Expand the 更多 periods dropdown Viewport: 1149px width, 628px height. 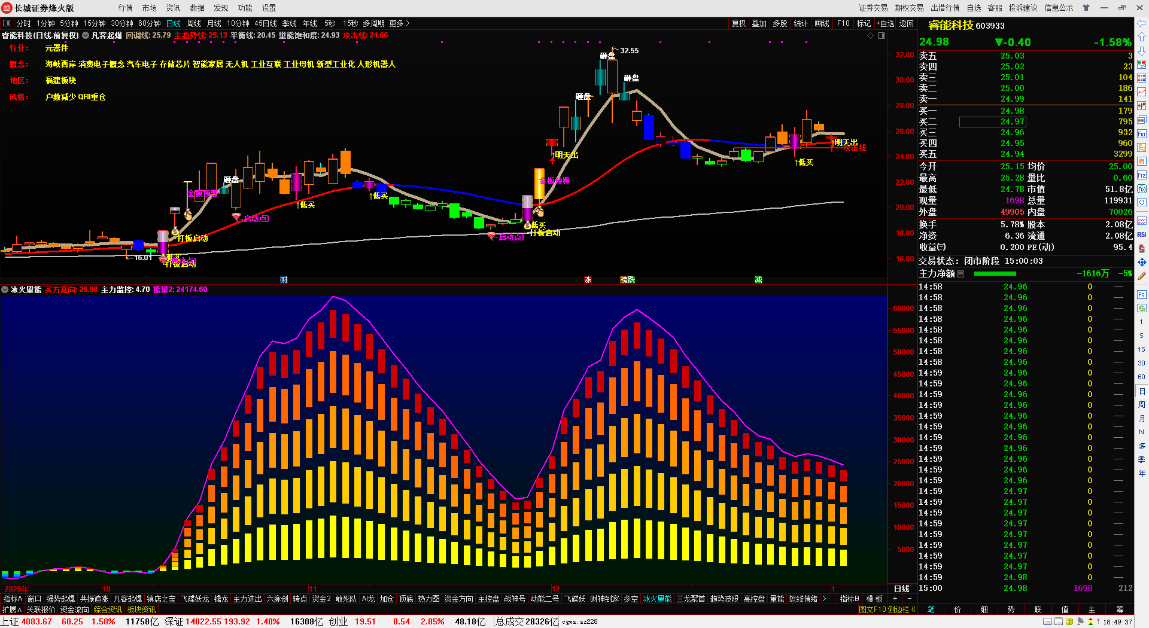399,23
